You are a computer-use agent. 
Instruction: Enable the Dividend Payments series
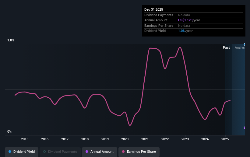pos(60,152)
